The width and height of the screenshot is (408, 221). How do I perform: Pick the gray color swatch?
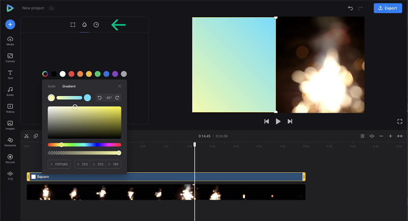124,74
